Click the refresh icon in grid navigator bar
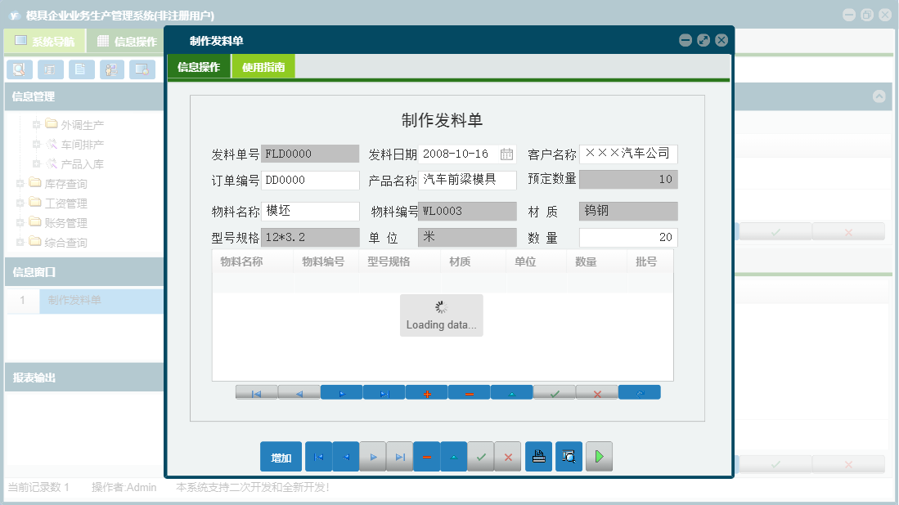 pyautogui.click(x=639, y=392)
